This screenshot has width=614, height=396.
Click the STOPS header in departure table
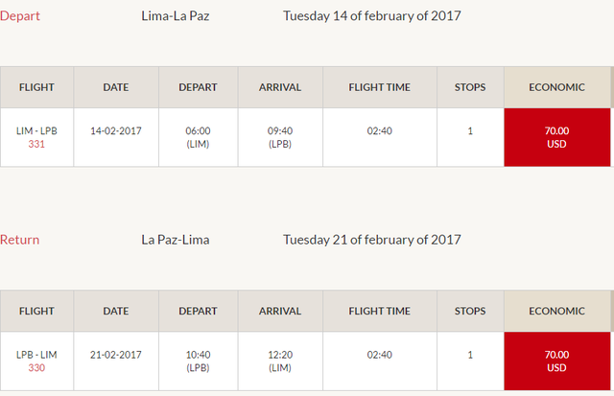[x=470, y=87]
